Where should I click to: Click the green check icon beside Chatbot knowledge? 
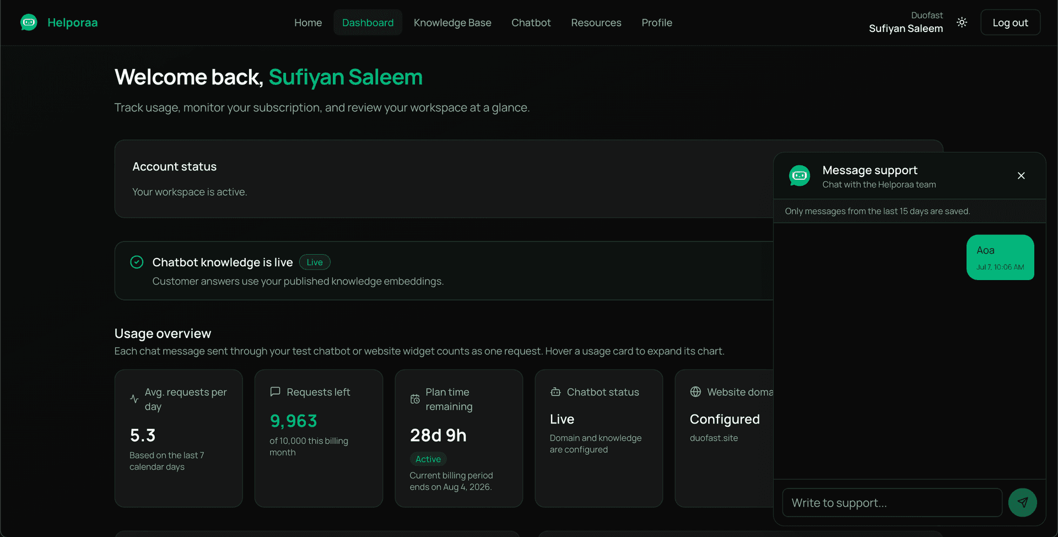(137, 262)
